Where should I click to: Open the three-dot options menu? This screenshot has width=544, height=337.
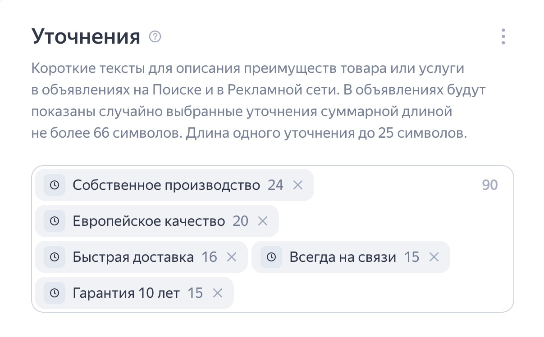tap(503, 36)
